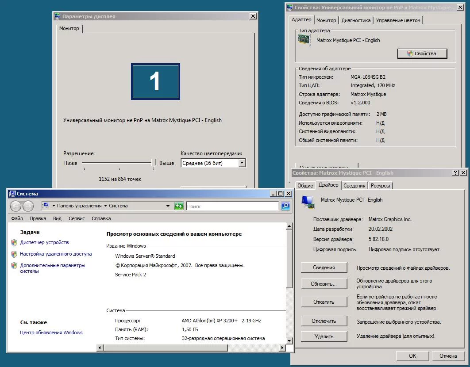The height and width of the screenshot is (367, 470).
Task: Open Дополнительные параметры системы link
Action: click(x=53, y=268)
